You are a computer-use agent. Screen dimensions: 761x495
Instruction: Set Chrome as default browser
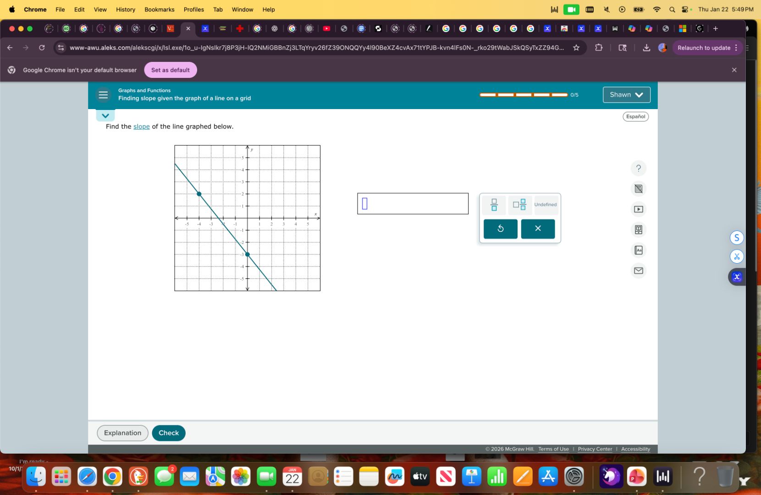tap(170, 70)
